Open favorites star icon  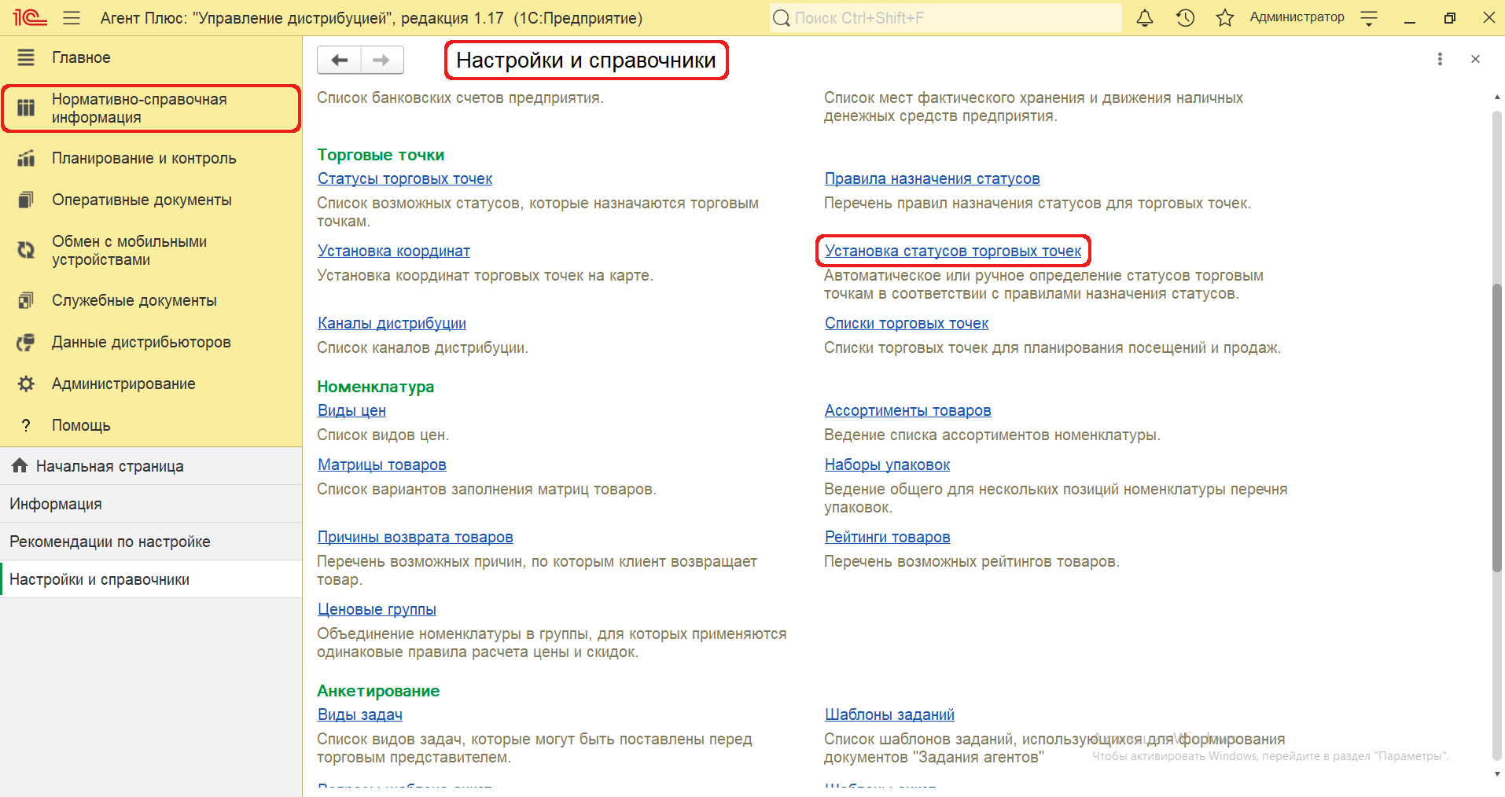[x=1224, y=18]
